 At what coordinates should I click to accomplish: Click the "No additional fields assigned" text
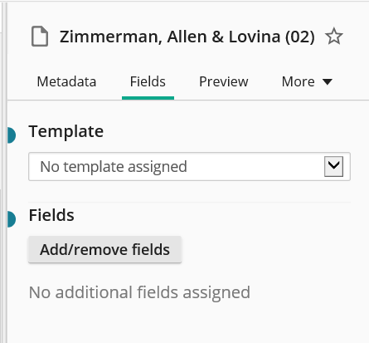pyautogui.click(x=139, y=292)
